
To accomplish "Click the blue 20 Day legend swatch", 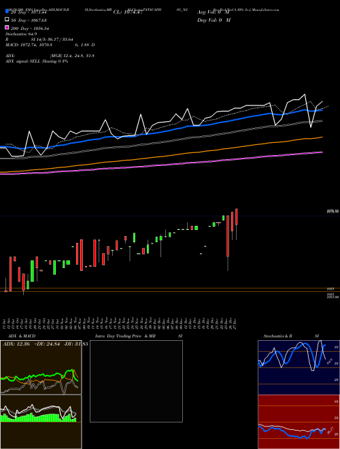I will pos(7,12).
